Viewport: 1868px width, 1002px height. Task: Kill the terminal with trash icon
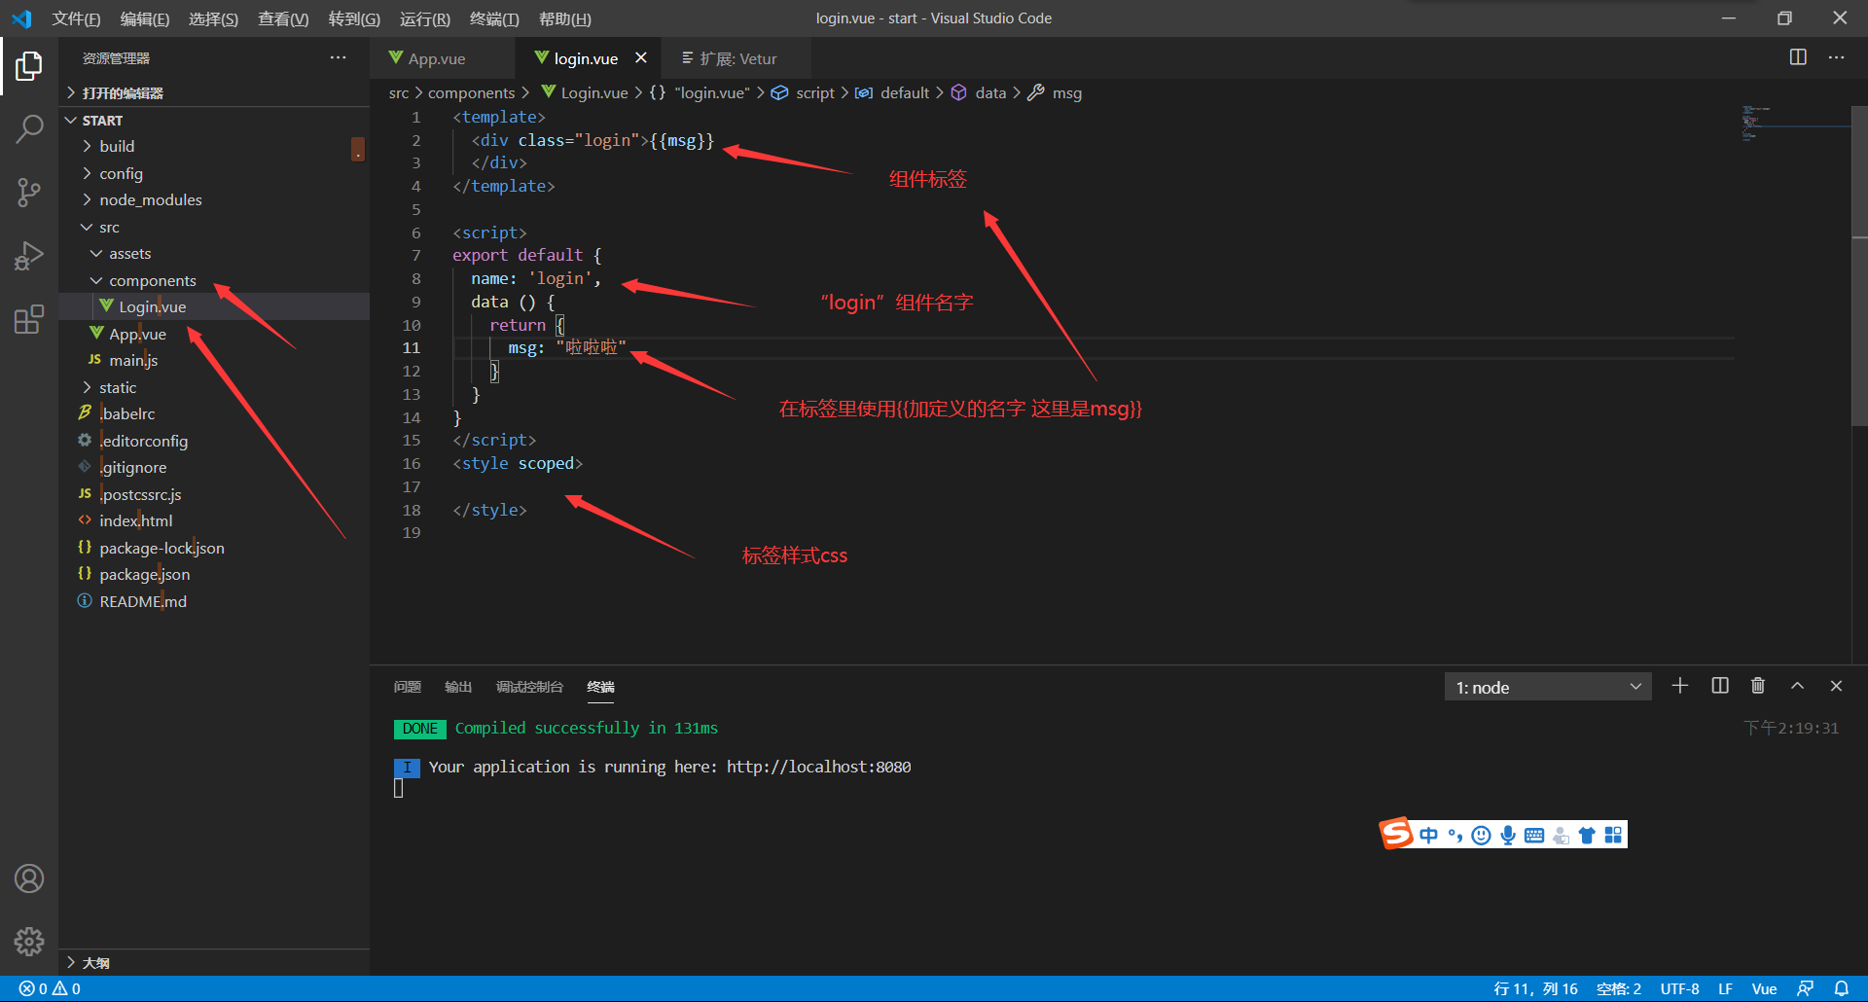(x=1758, y=686)
